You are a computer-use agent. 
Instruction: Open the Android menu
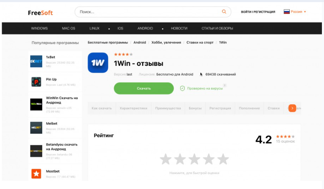point(145,28)
